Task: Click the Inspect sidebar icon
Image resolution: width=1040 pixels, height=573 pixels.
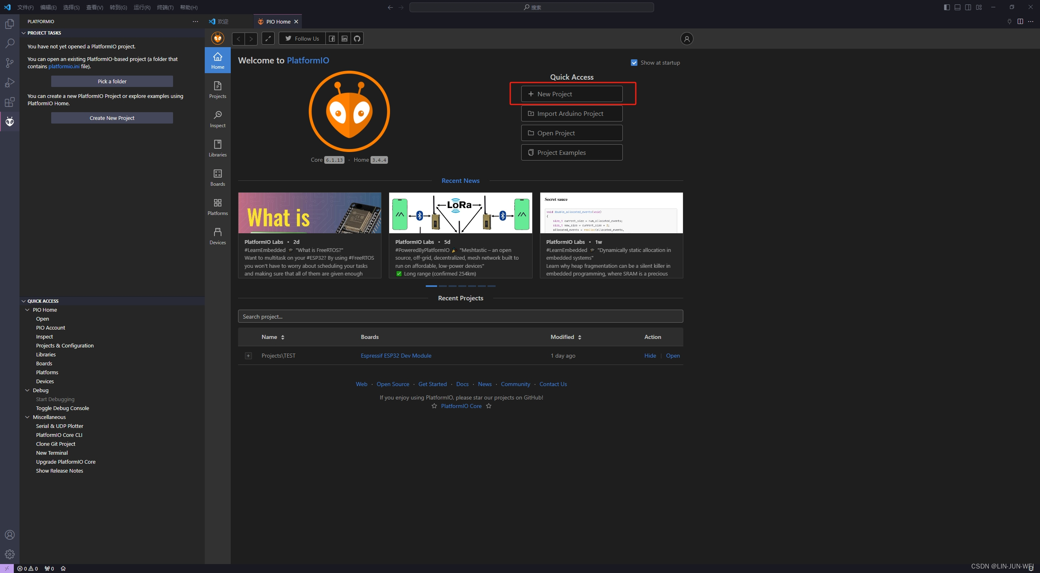Action: click(x=217, y=119)
